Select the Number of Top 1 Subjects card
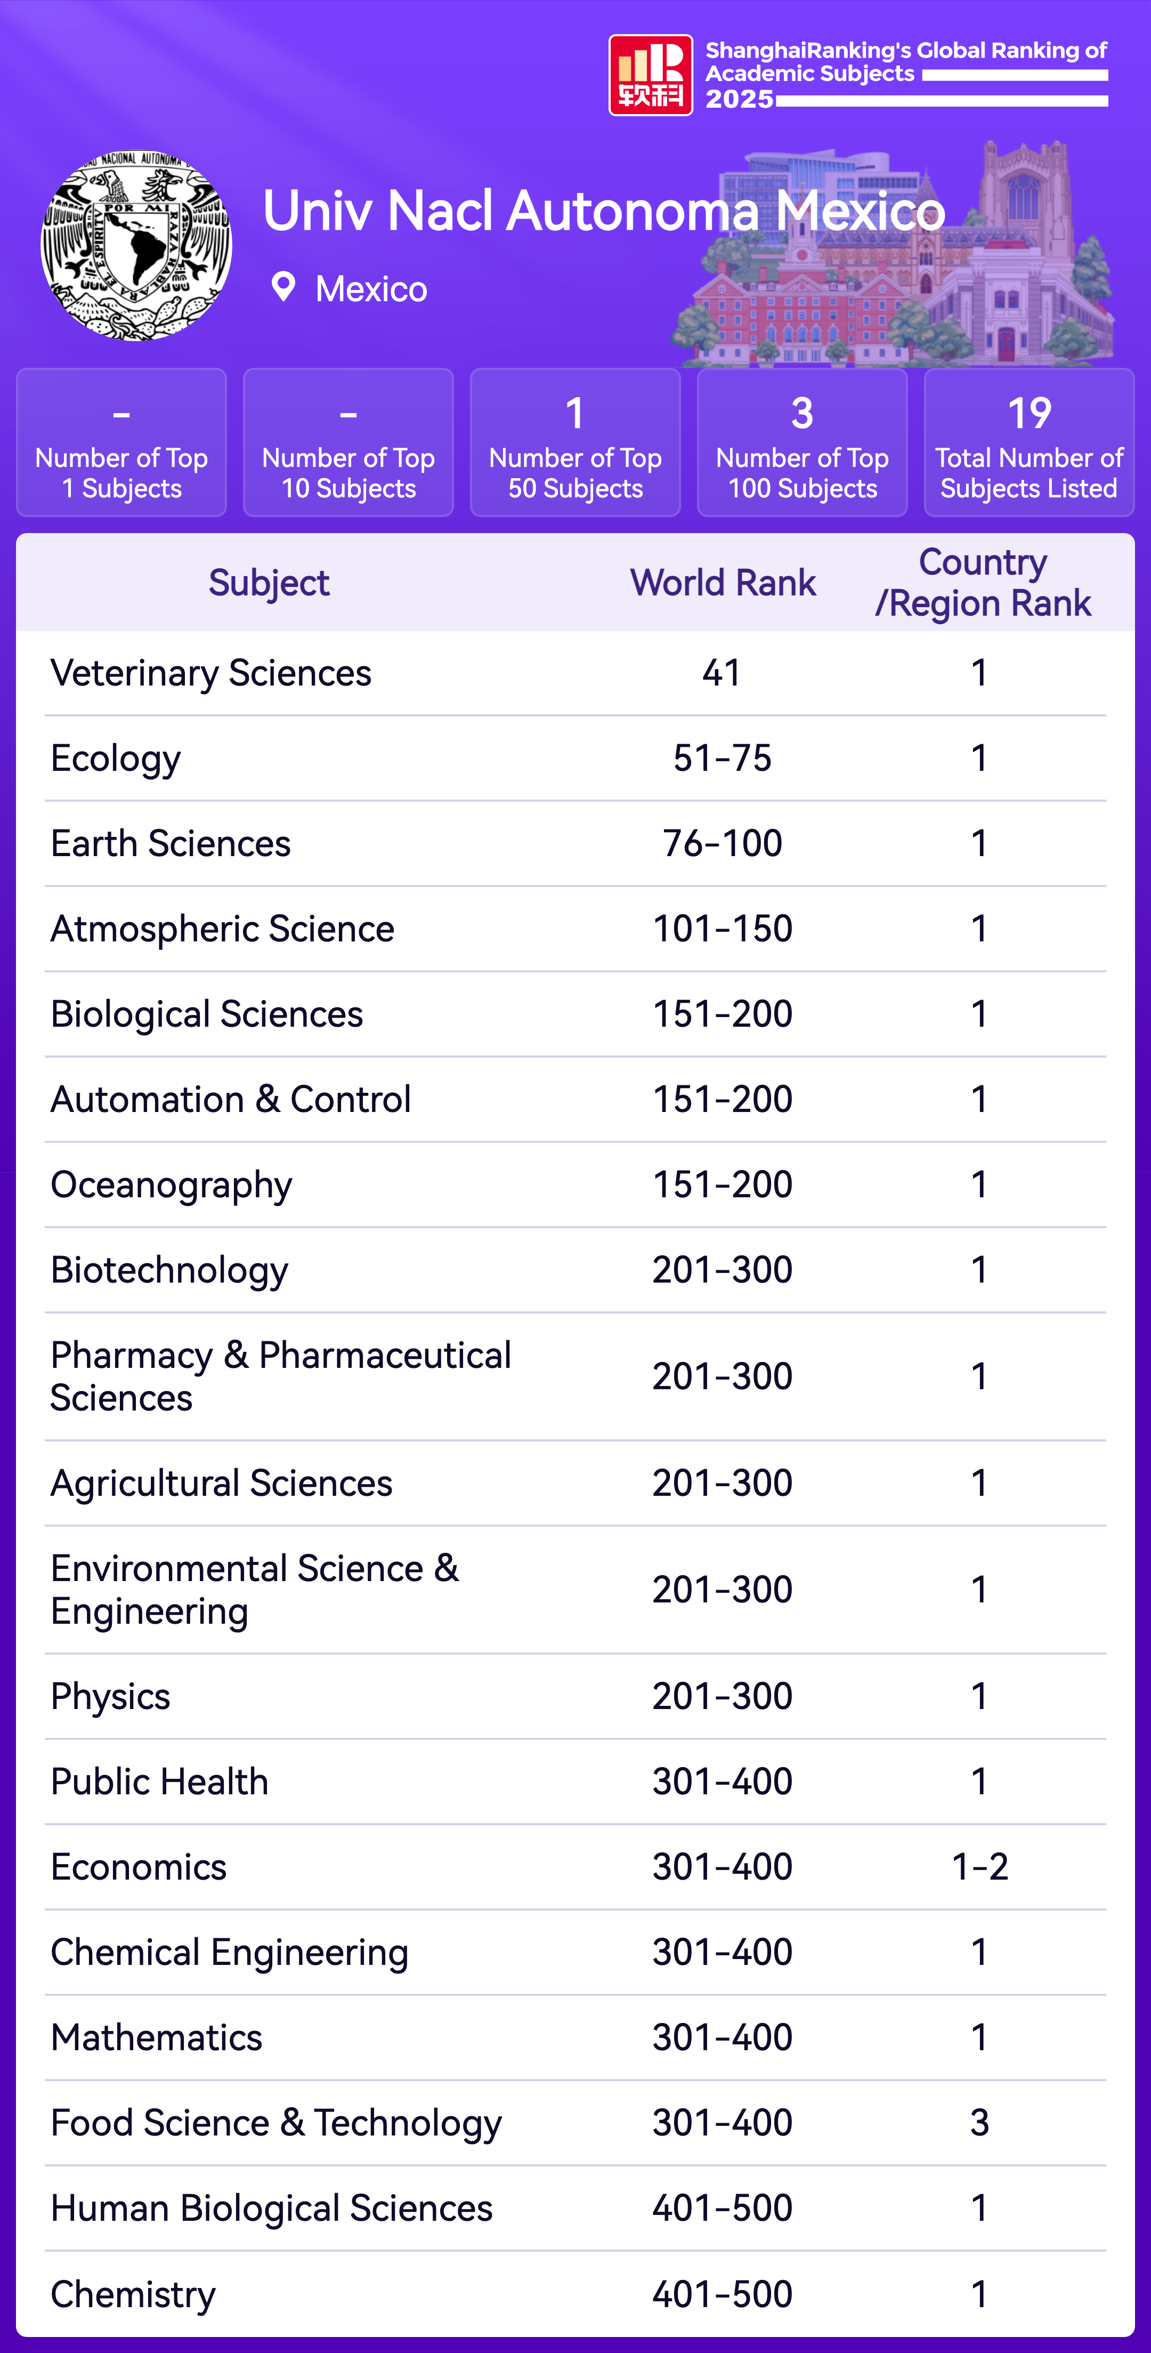 coord(121,443)
